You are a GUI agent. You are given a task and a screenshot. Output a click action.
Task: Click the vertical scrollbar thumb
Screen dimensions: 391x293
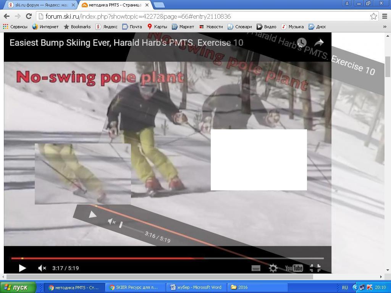[x=388, y=67]
